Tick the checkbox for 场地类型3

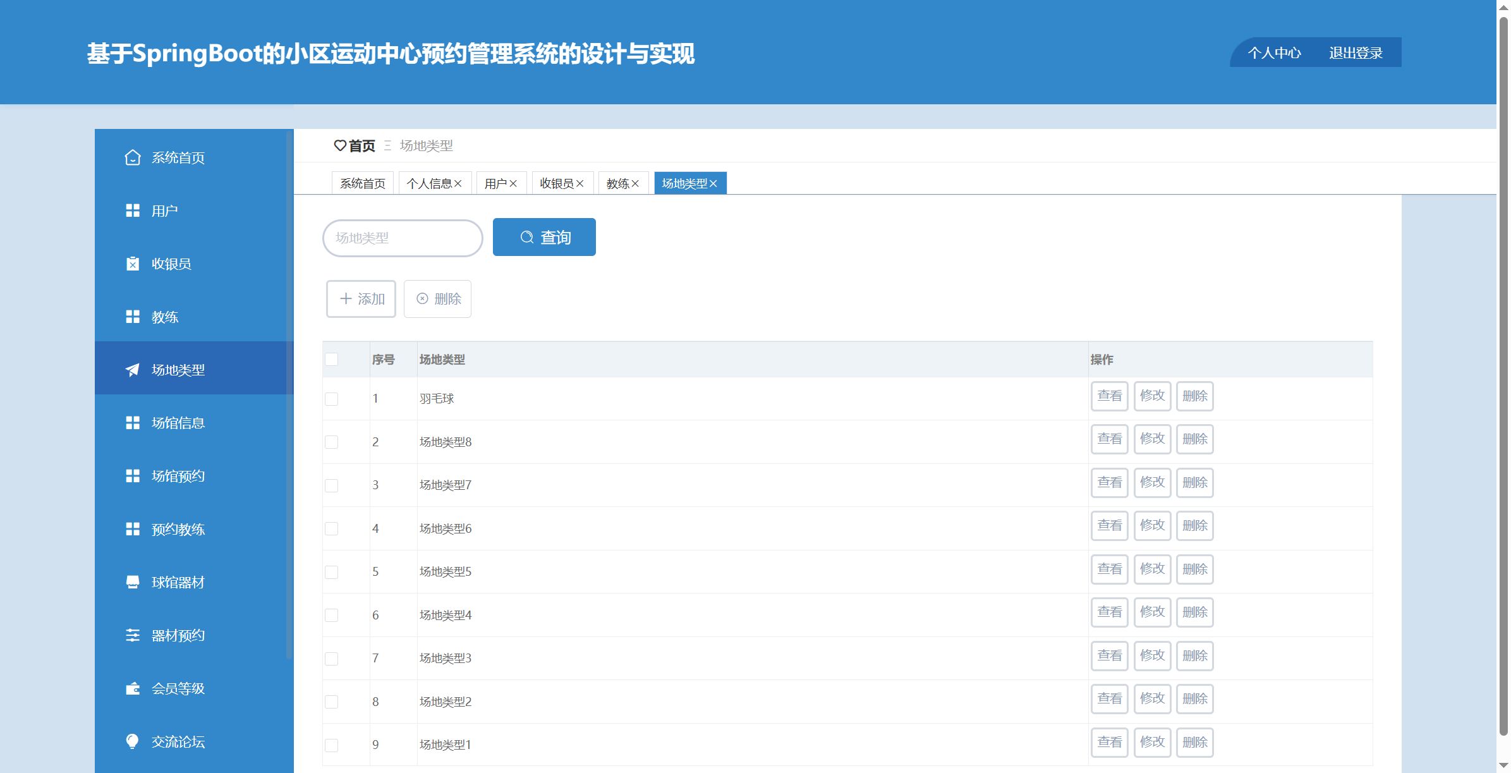click(331, 659)
